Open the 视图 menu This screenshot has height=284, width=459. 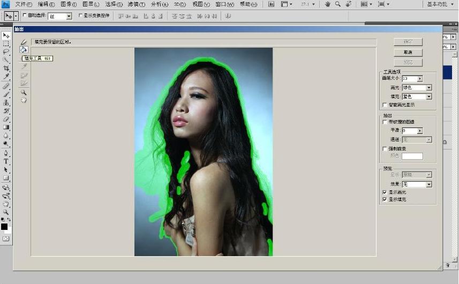pos(201,4)
